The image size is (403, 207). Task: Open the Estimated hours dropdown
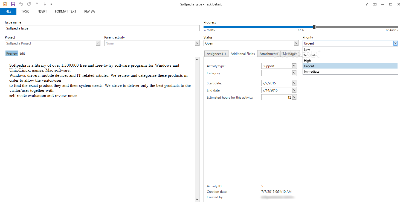tap(294, 97)
